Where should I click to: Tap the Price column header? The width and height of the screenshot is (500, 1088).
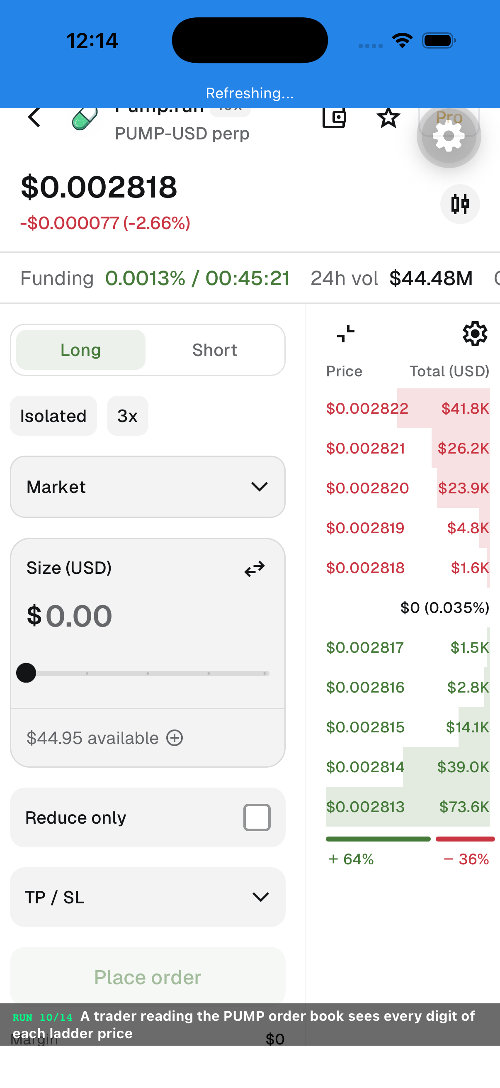point(344,371)
